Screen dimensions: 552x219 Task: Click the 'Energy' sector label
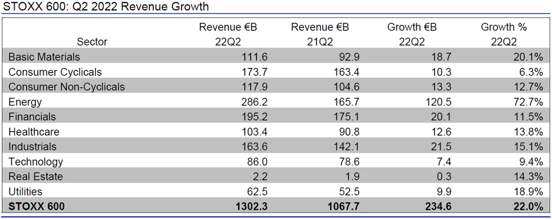coord(25,102)
